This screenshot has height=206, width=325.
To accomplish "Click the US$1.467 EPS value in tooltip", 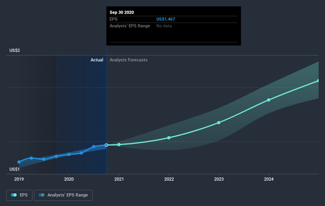I will pyautogui.click(x=165, y=19).
